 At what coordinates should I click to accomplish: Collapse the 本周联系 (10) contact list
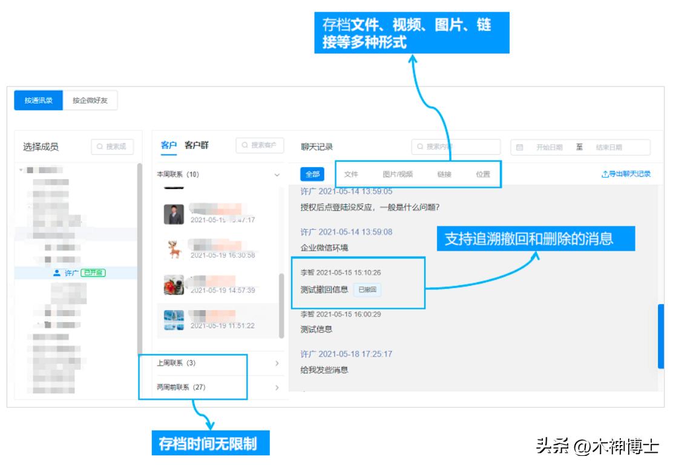point(278,173)
